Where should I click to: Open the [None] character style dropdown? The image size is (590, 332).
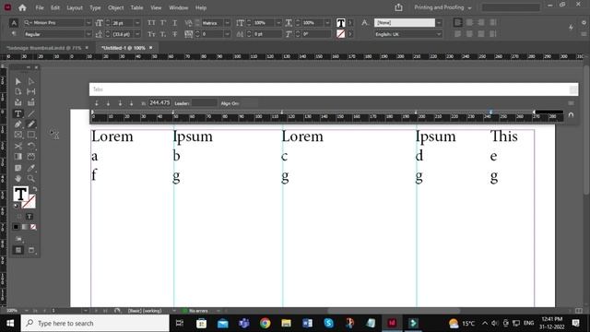point(439,23)
